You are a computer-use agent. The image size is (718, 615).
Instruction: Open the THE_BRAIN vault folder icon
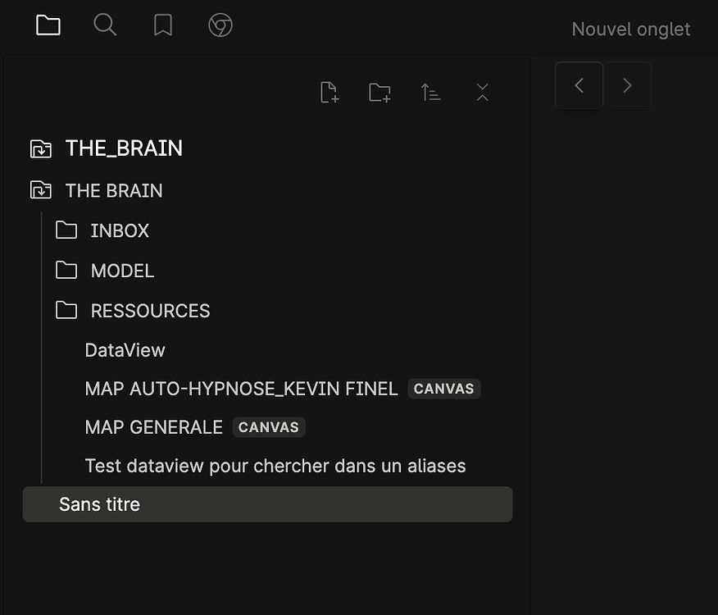(x=40, y=148)
